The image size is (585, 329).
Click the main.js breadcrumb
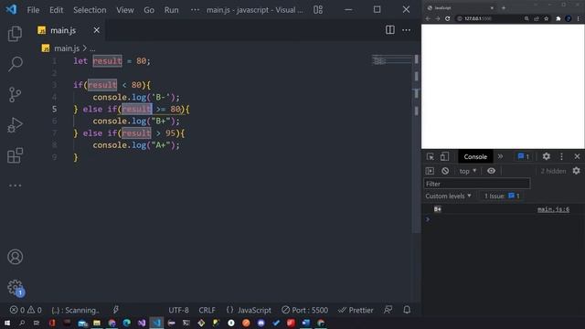(x=67, y=48)
